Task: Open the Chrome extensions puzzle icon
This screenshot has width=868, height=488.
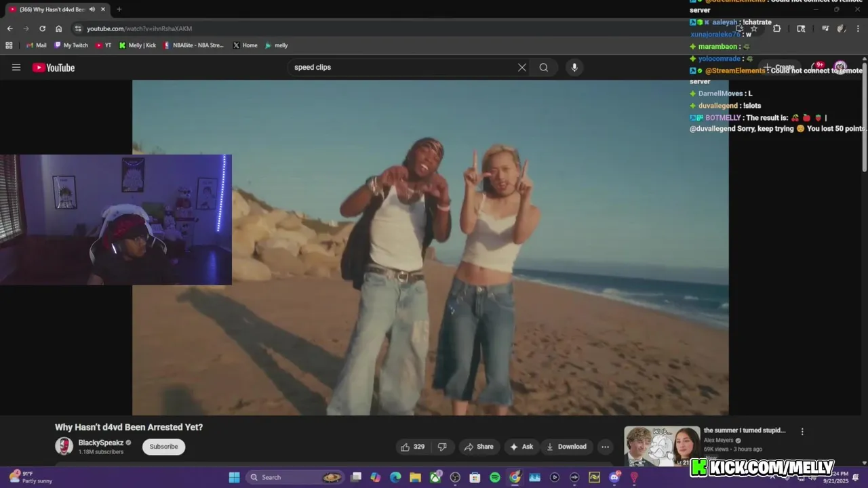Action: (776, 28)
